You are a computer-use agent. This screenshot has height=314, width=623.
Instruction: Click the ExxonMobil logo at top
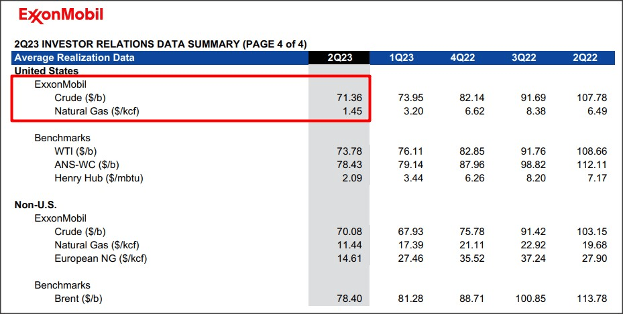(x=61, y=15)
